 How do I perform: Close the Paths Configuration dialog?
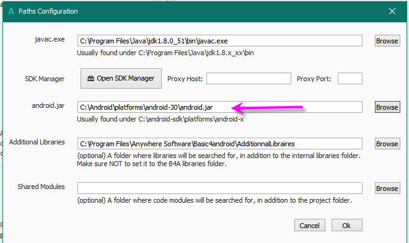[x=392, y=11]
